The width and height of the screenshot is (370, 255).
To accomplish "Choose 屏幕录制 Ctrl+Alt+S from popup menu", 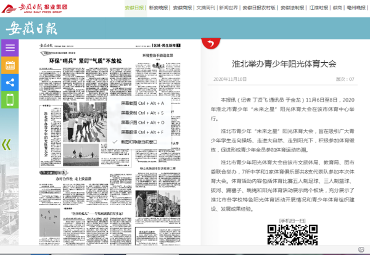I will (x=142, y=113).
